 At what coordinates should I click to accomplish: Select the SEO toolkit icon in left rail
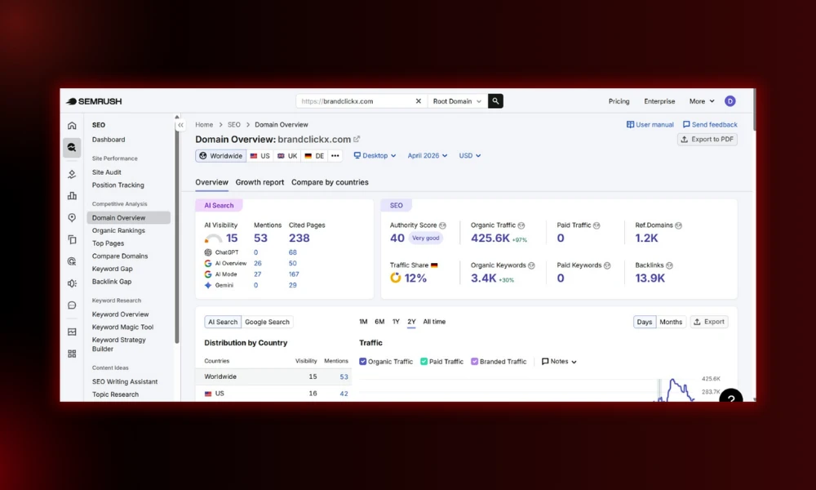[x=72, y=147]
